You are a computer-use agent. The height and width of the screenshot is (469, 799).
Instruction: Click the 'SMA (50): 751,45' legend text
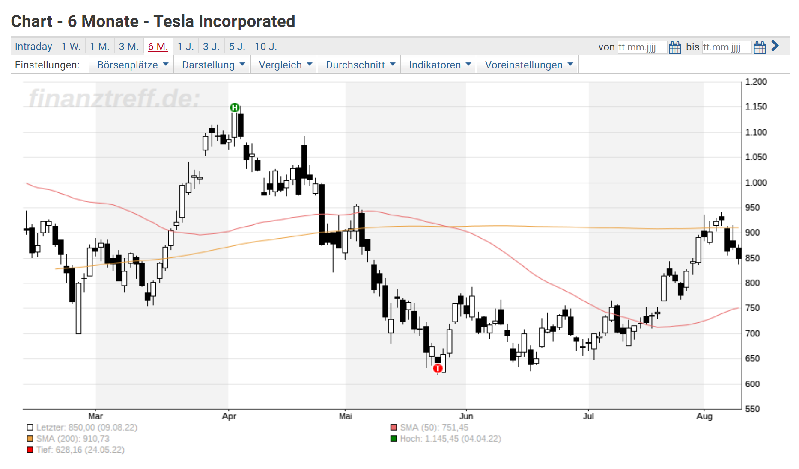click(x=434, y=428)
